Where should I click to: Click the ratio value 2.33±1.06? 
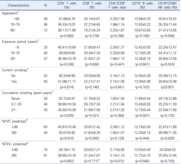coord(117,19)
